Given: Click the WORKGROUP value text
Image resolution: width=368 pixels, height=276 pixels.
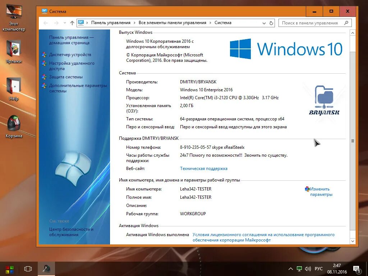Looking at the screenshot, I should (193, 214).
